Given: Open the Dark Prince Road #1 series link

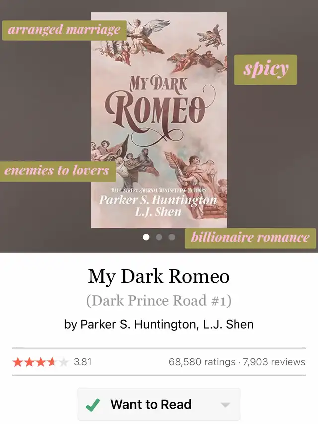Looking at the screenshot, I should 159,301.
